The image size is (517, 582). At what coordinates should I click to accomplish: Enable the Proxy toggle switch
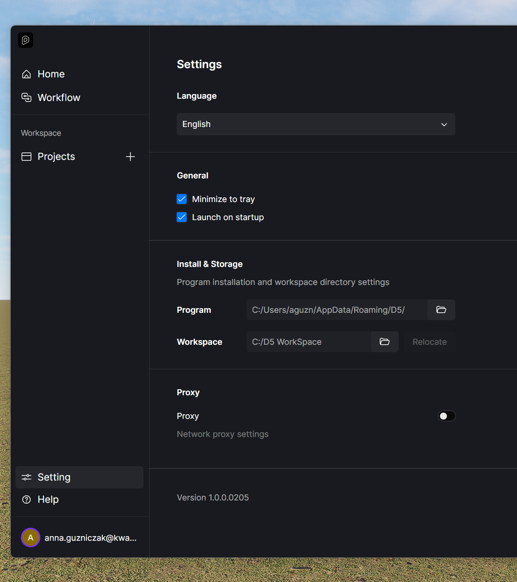tap(447, 416)
